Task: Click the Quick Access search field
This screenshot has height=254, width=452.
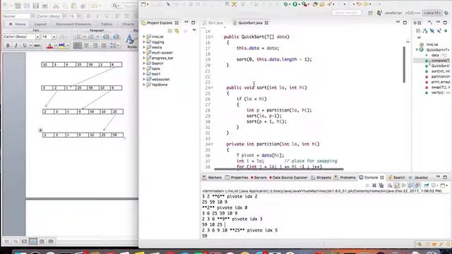Action: (x=347, y=13)
